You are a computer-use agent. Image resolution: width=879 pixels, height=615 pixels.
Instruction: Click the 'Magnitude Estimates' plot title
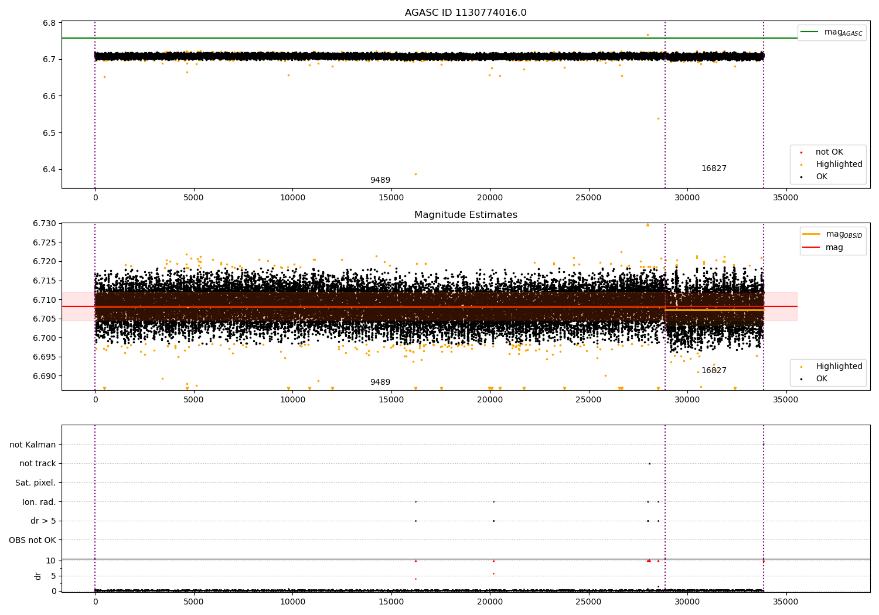click(x=466, y=215)
